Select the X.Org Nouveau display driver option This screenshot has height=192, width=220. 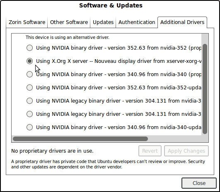point(29,61)
